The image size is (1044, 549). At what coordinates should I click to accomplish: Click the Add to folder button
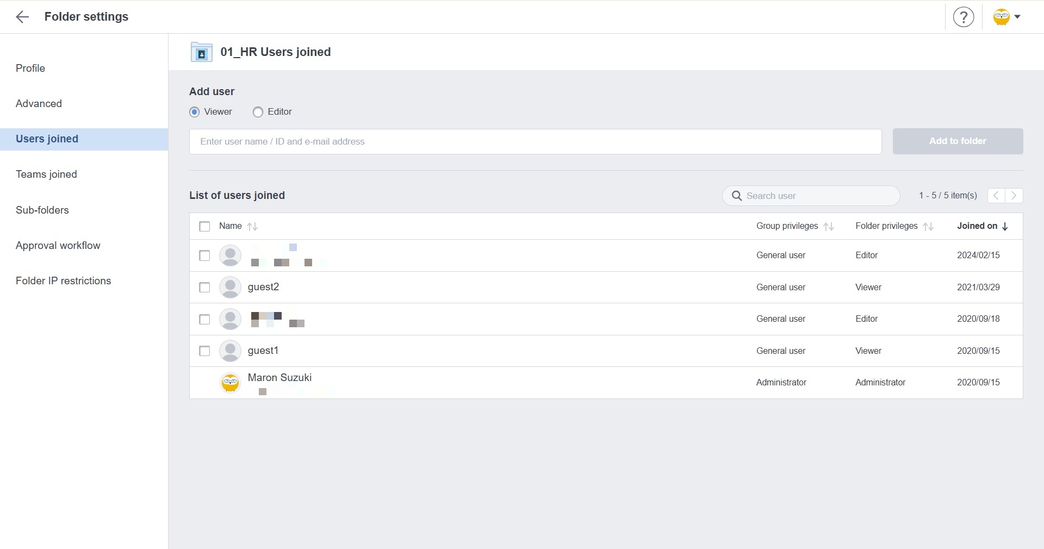957,141
